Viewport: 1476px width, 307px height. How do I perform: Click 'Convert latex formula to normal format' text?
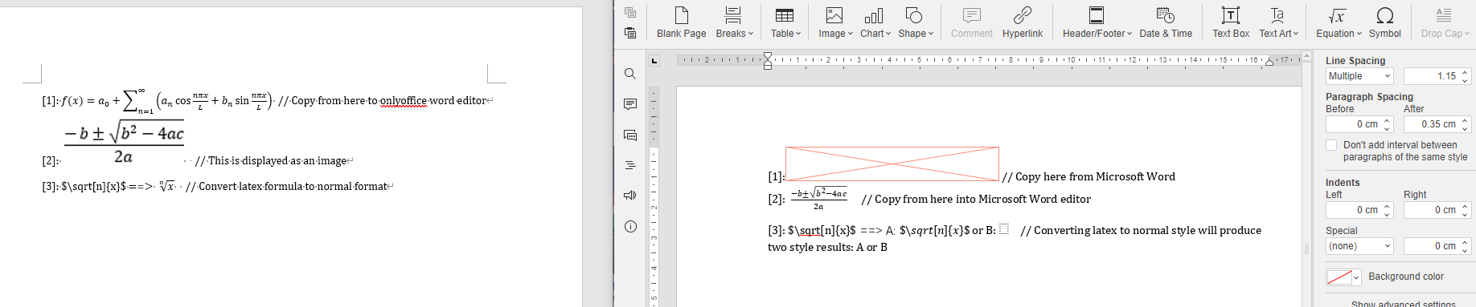(293, 187)
